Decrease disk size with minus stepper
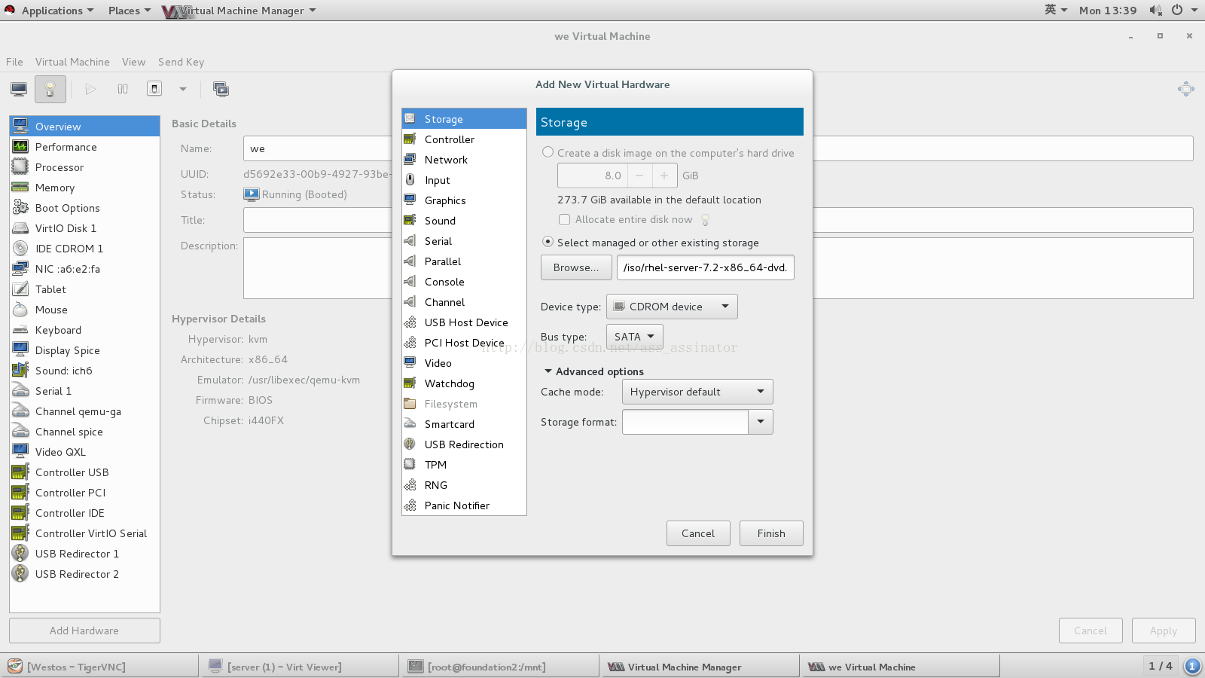Screen dimensions: 1205x678 [x=639, y=176]
